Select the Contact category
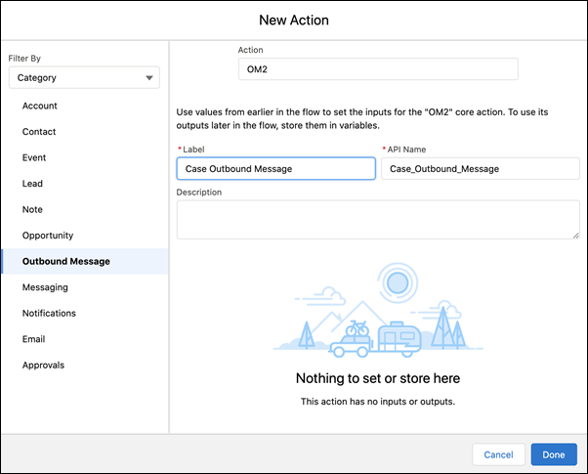The image size is (588, 474). pos(39,132)
